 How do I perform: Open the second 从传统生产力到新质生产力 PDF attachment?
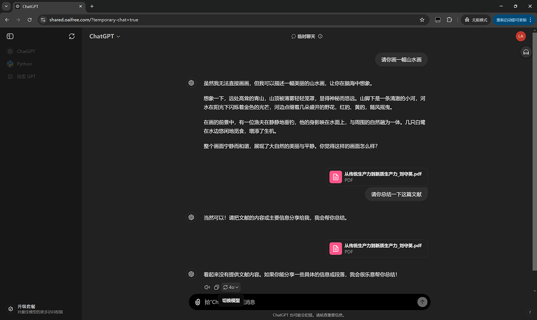click(377, 248)
